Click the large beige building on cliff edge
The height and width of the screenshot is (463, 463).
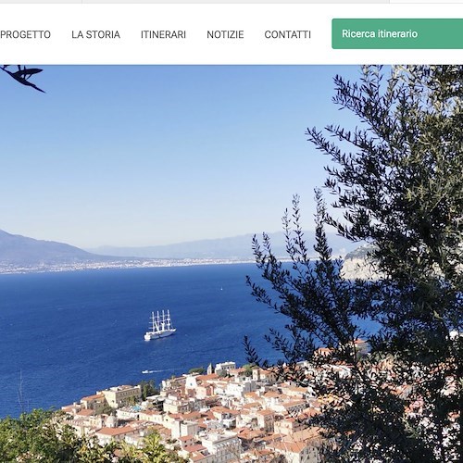(119, 395)
